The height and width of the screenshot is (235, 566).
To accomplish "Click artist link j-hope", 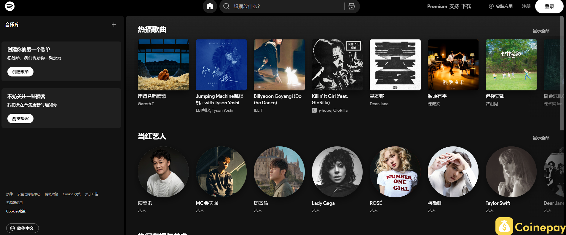I will (x=325, y=110).
